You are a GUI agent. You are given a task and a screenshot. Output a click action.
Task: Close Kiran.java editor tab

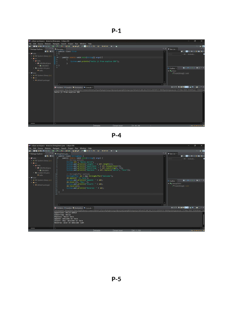65,49
